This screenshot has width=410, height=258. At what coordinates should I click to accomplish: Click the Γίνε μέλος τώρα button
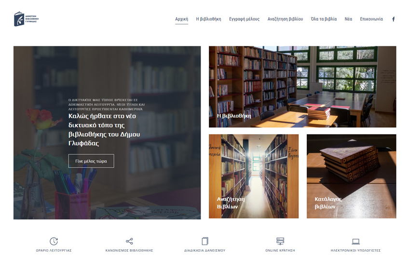click(91, 161)
